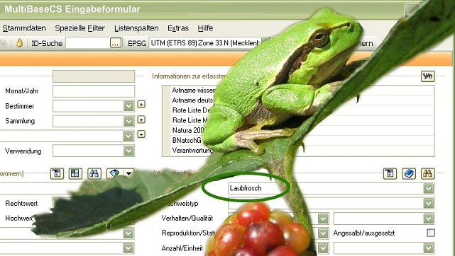Click the binoculars search icon at far right
This screenshot has width=455, height=256.
[x=428, y=174]
